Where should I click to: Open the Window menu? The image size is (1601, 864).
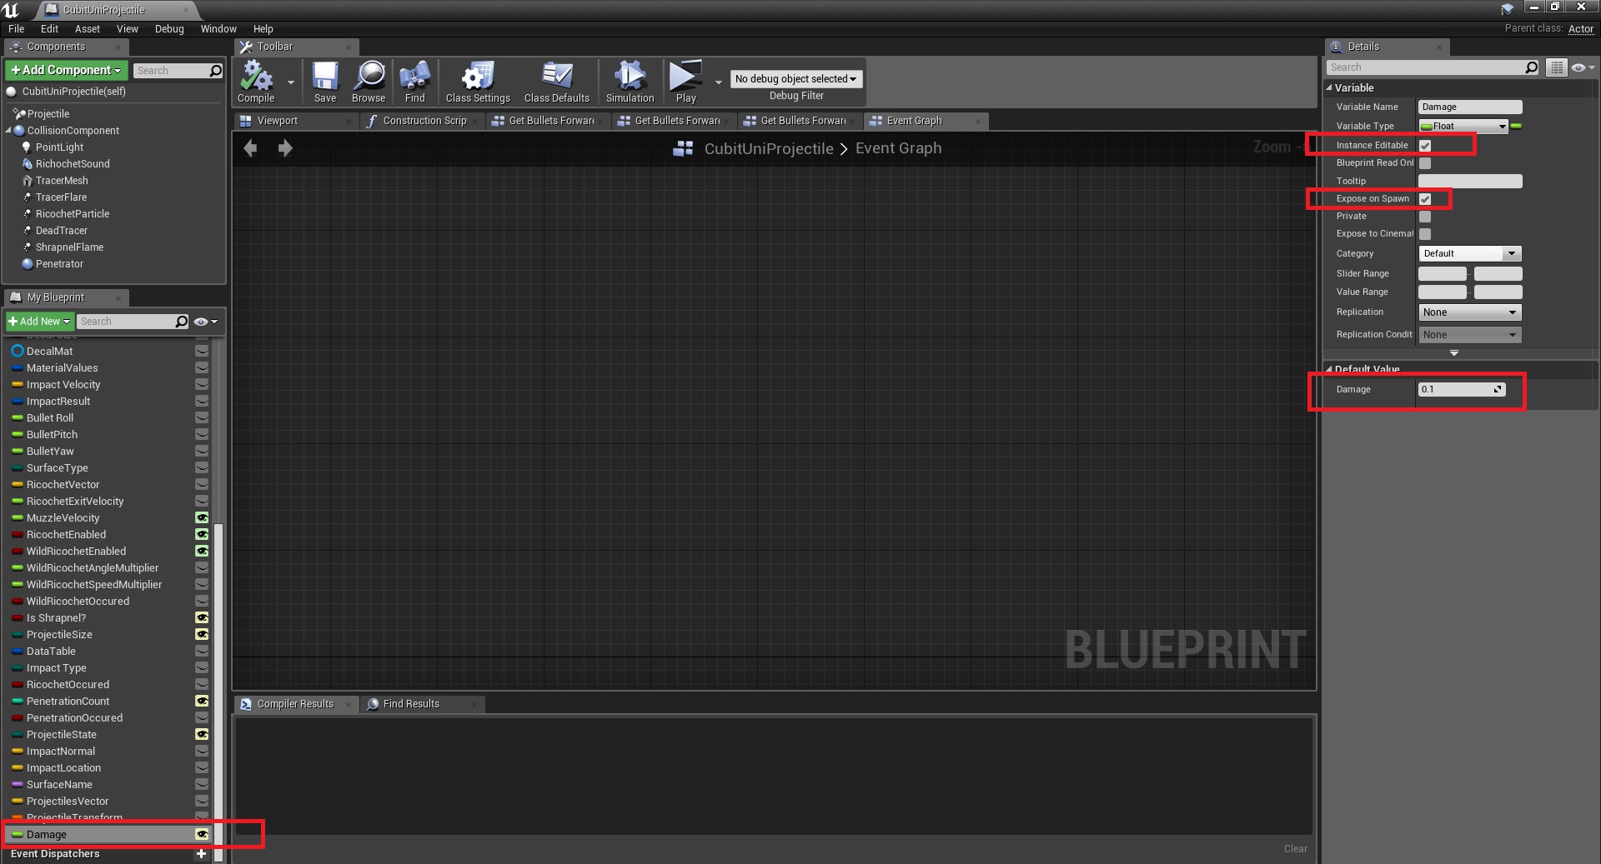coord(218,28)
